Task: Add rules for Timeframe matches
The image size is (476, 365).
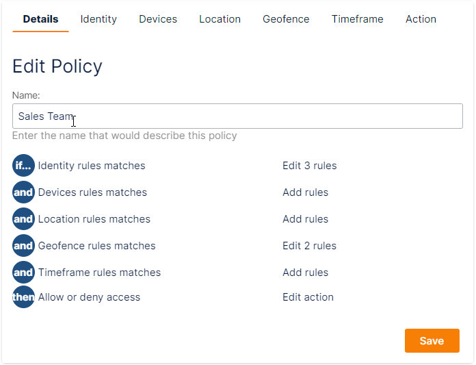Action: (306, 273)
